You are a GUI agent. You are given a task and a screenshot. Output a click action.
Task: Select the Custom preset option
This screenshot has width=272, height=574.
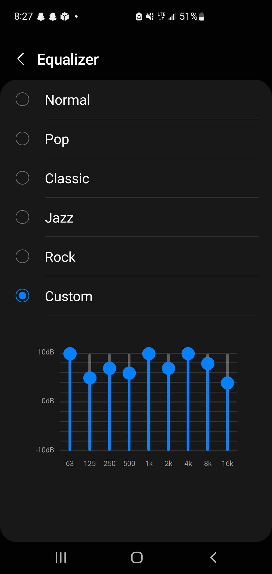click(x=22, y=296)
